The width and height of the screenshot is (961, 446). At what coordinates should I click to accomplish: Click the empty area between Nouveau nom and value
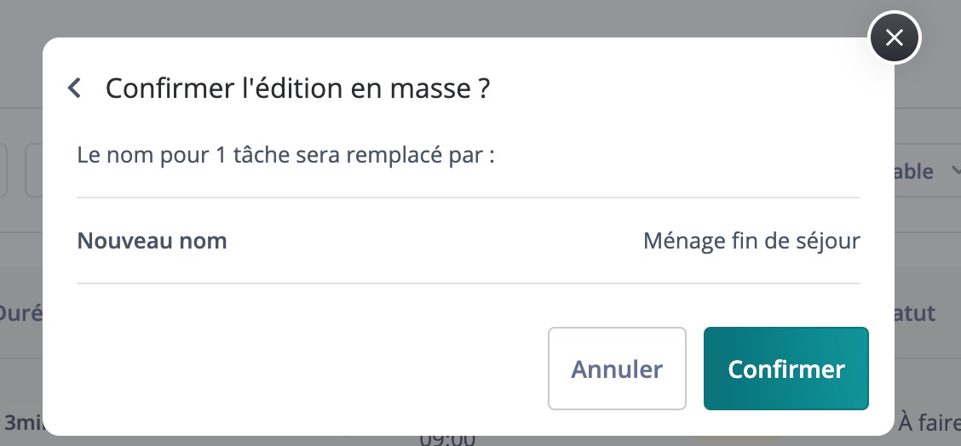click(x=434, y=241)
